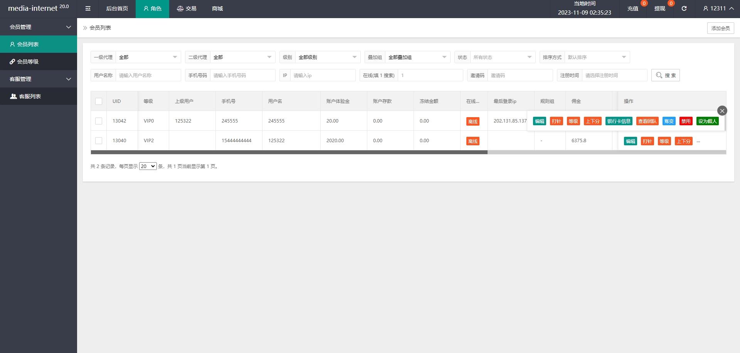Check the row for UID 13042
Viewport: 740px width, 353px height.
click(99, 121)
